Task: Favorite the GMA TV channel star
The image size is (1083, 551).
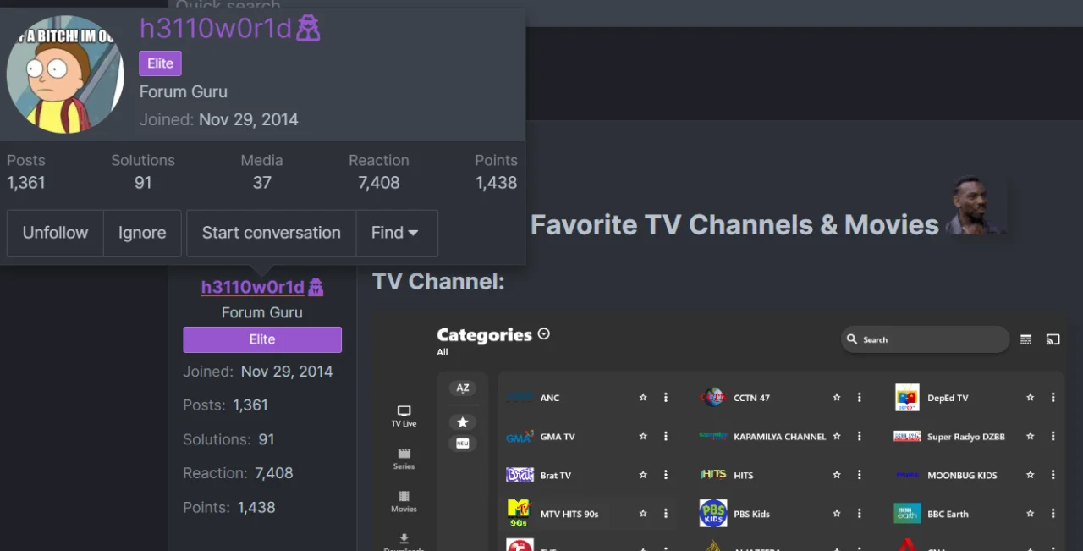Action: (643, 437)
